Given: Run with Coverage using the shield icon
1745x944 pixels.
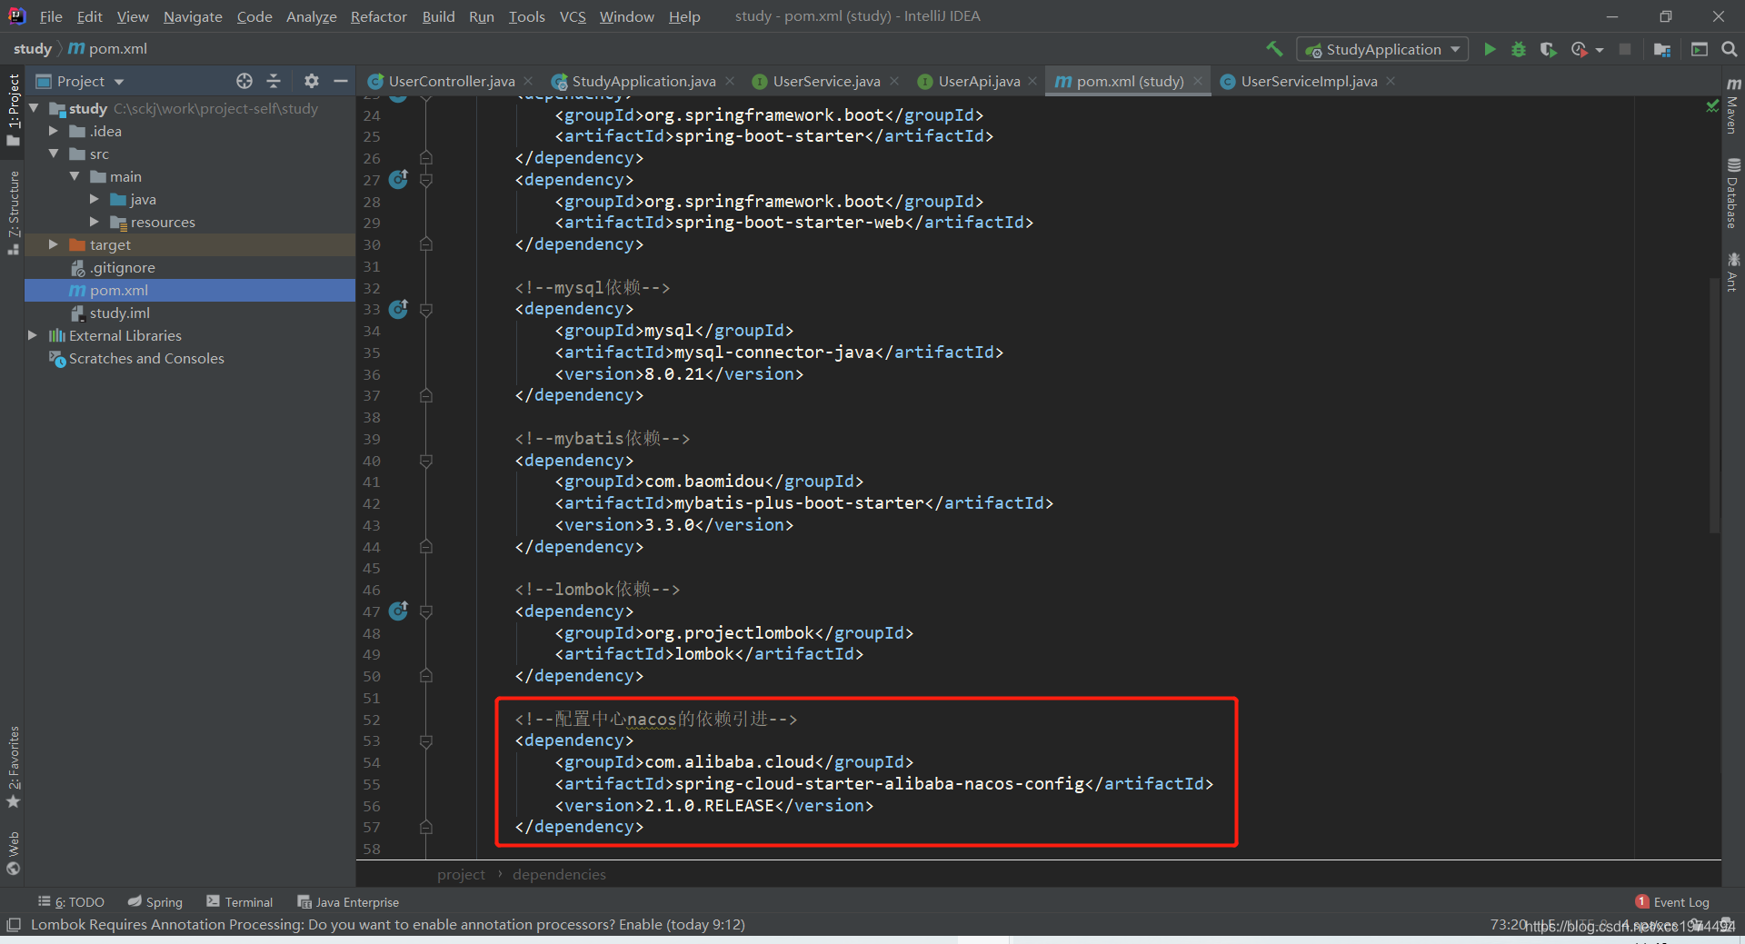Looking at the screenshot, I should tap(1548, 49).
